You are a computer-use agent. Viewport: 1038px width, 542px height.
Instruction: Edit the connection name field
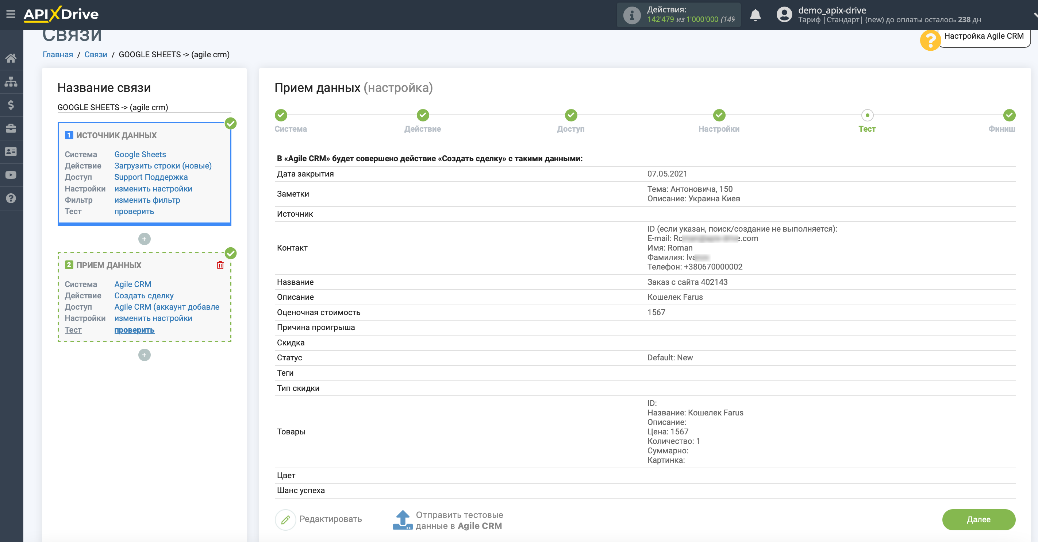coord(144,108)
